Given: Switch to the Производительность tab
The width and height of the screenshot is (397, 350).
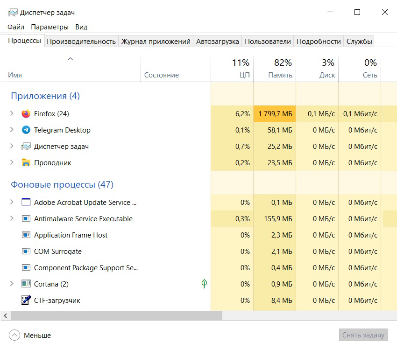Looking at the screenshot, I should (81, 41).
